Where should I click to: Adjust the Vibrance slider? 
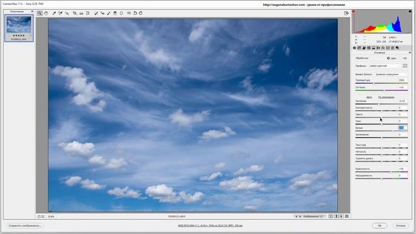pos(382,172)
